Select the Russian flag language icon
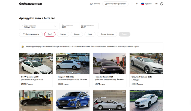191x111 pixels. pyautogui.click(x=142, y=4)
